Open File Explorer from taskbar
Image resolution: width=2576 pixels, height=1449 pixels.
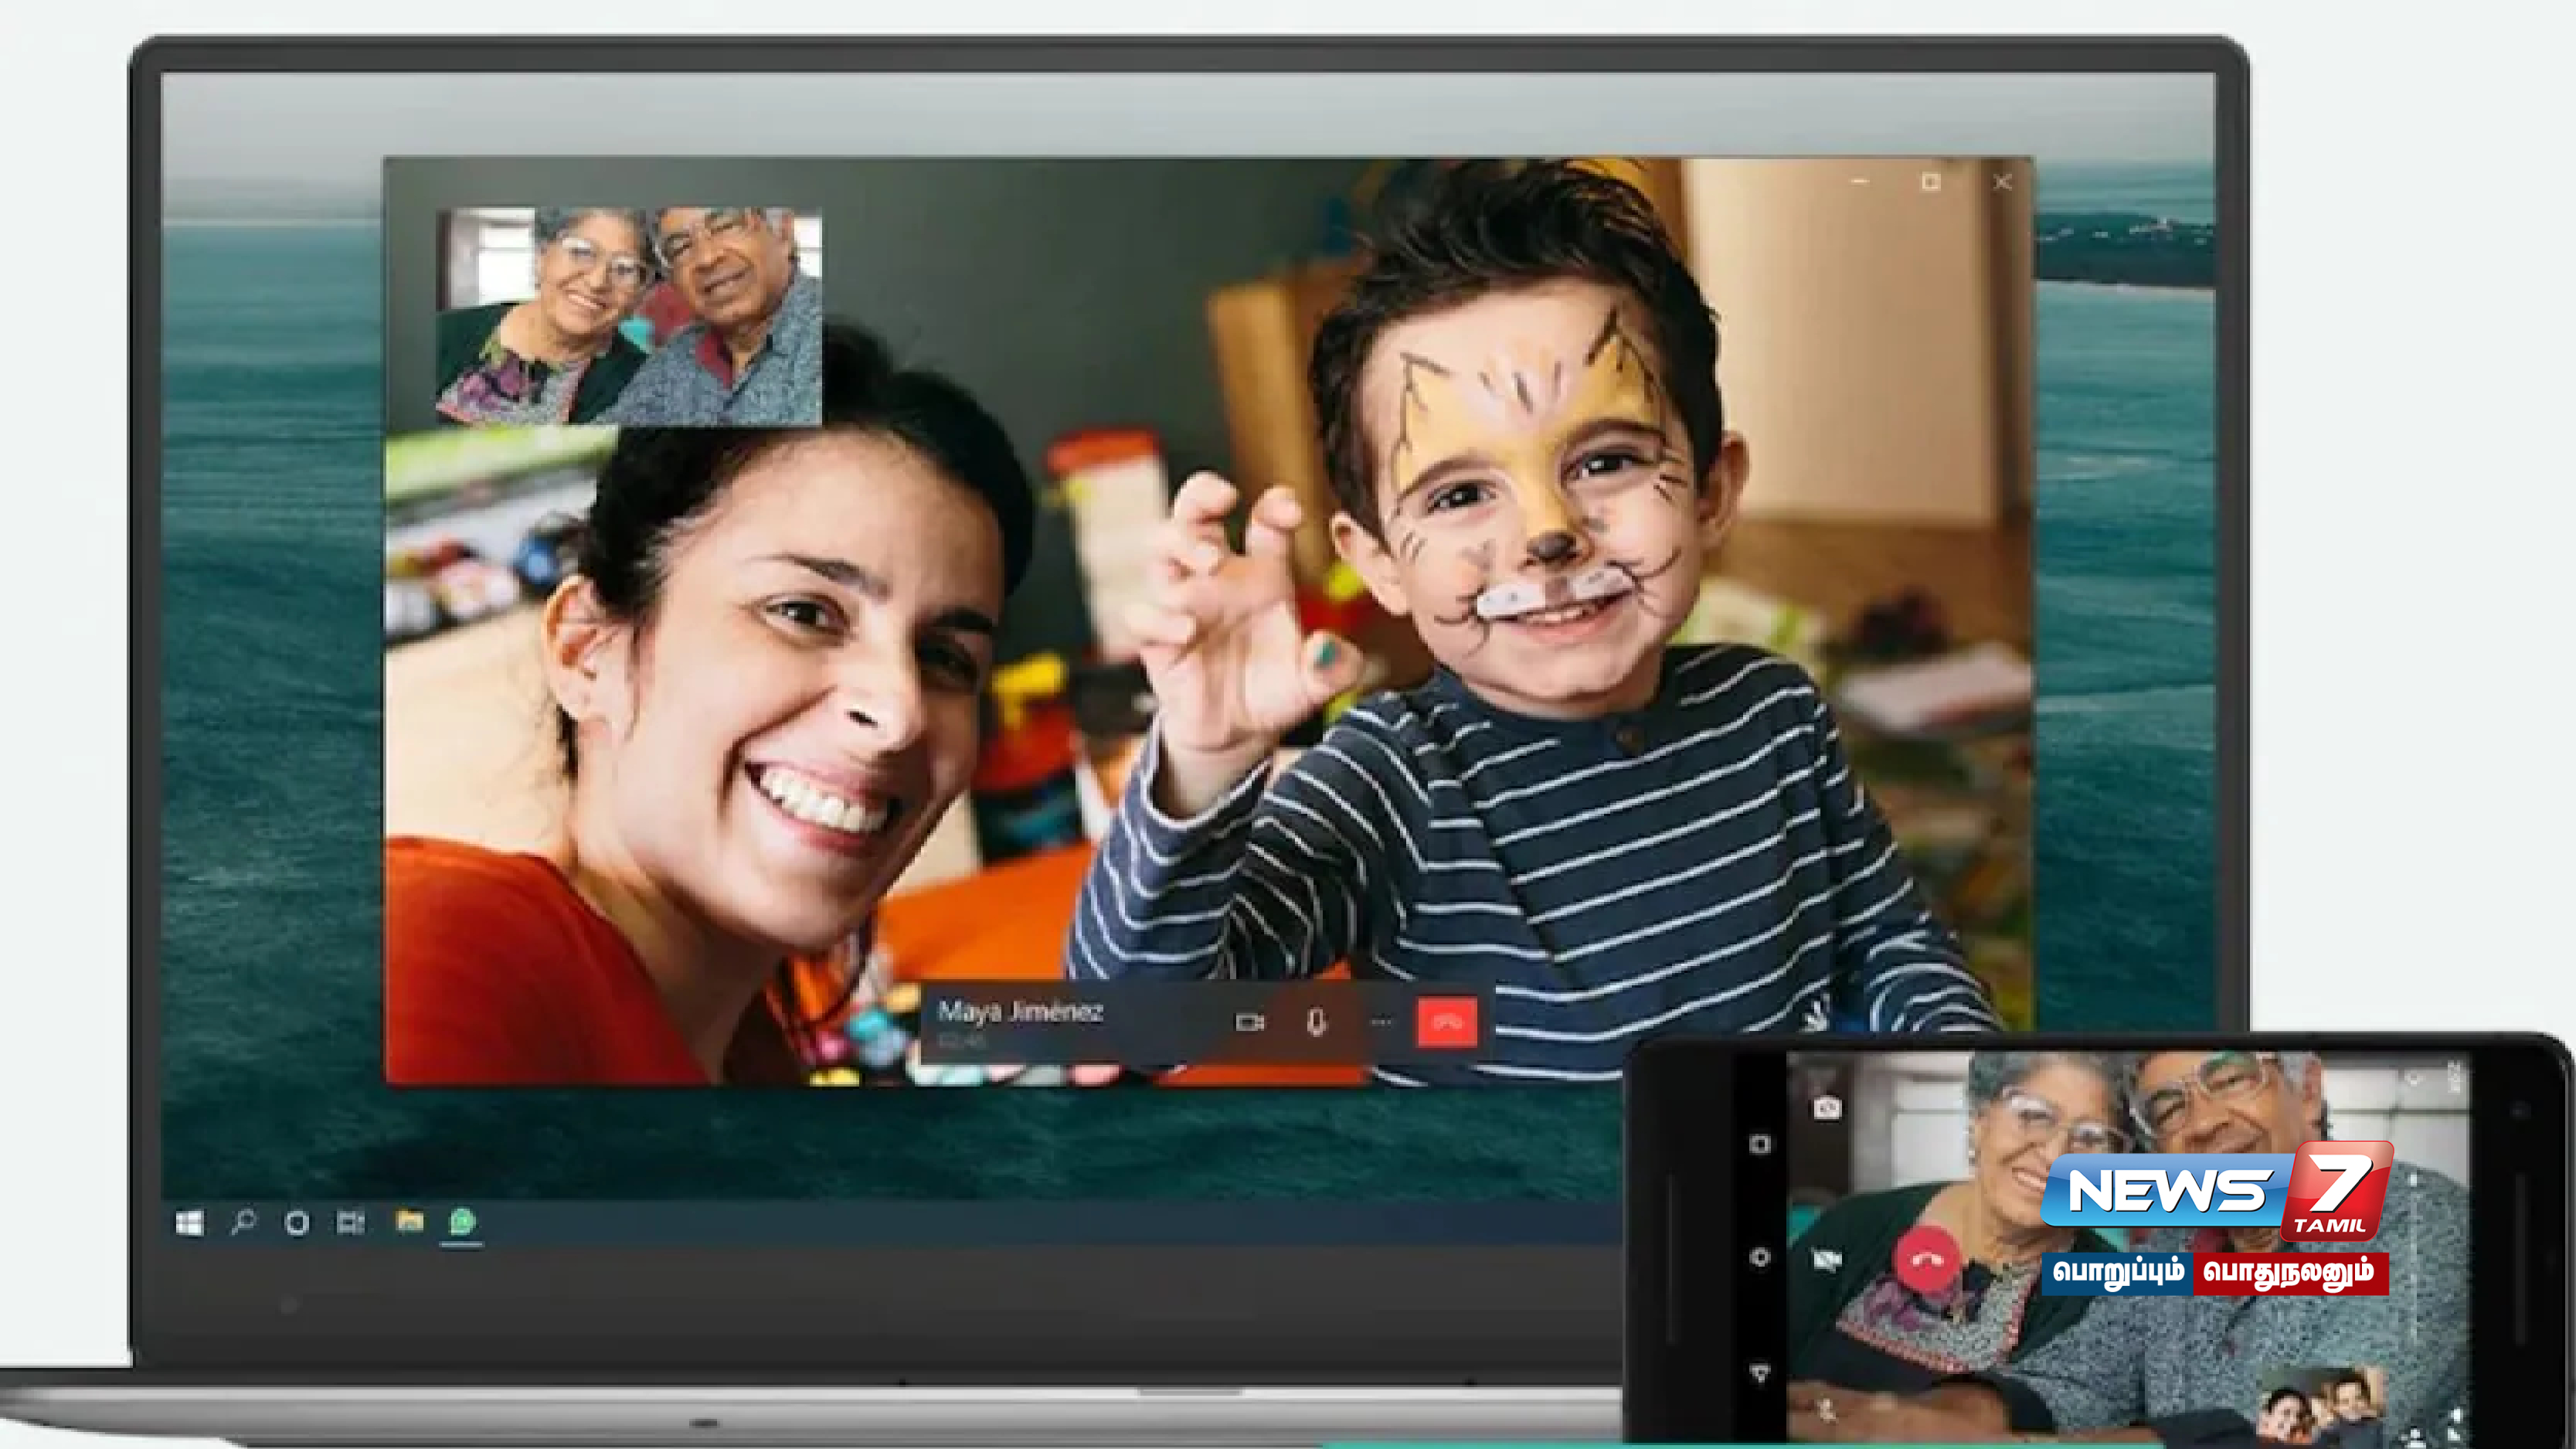click(409, 1221)
